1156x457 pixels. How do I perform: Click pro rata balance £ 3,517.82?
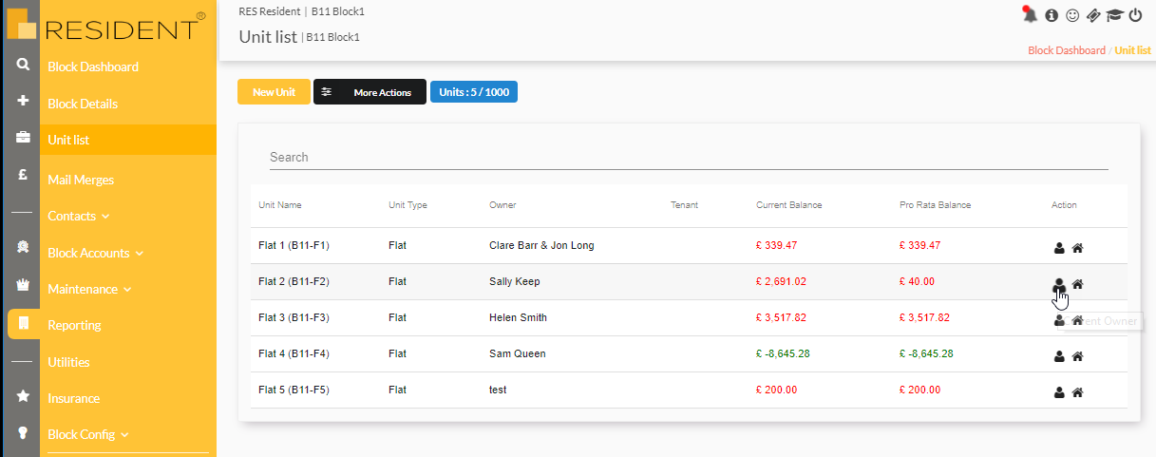[x=924, y=317]
